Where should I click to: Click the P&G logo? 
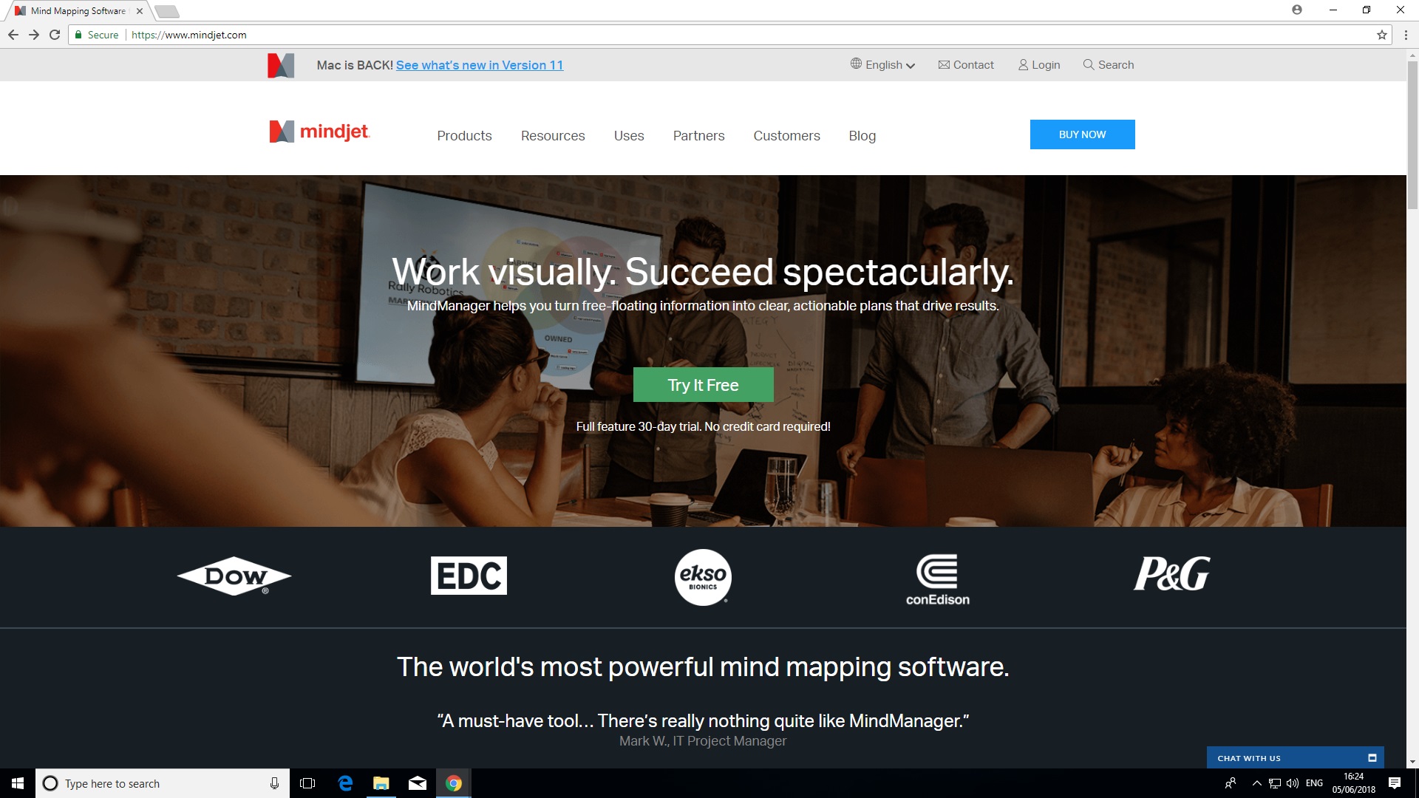click(x=1172, y=573)
